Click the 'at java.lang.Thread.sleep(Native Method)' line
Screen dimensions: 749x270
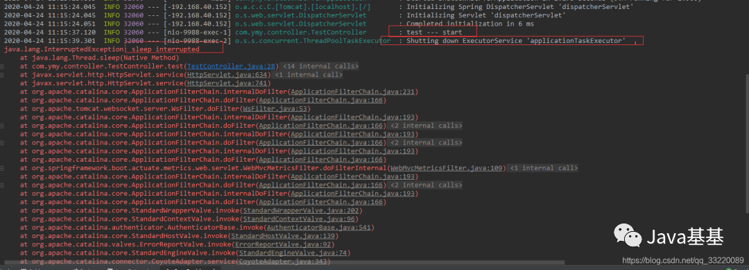point(99,58)
